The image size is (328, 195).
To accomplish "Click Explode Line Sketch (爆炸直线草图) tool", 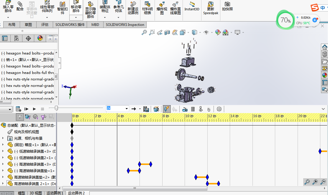I will click(x=175, y=8).
